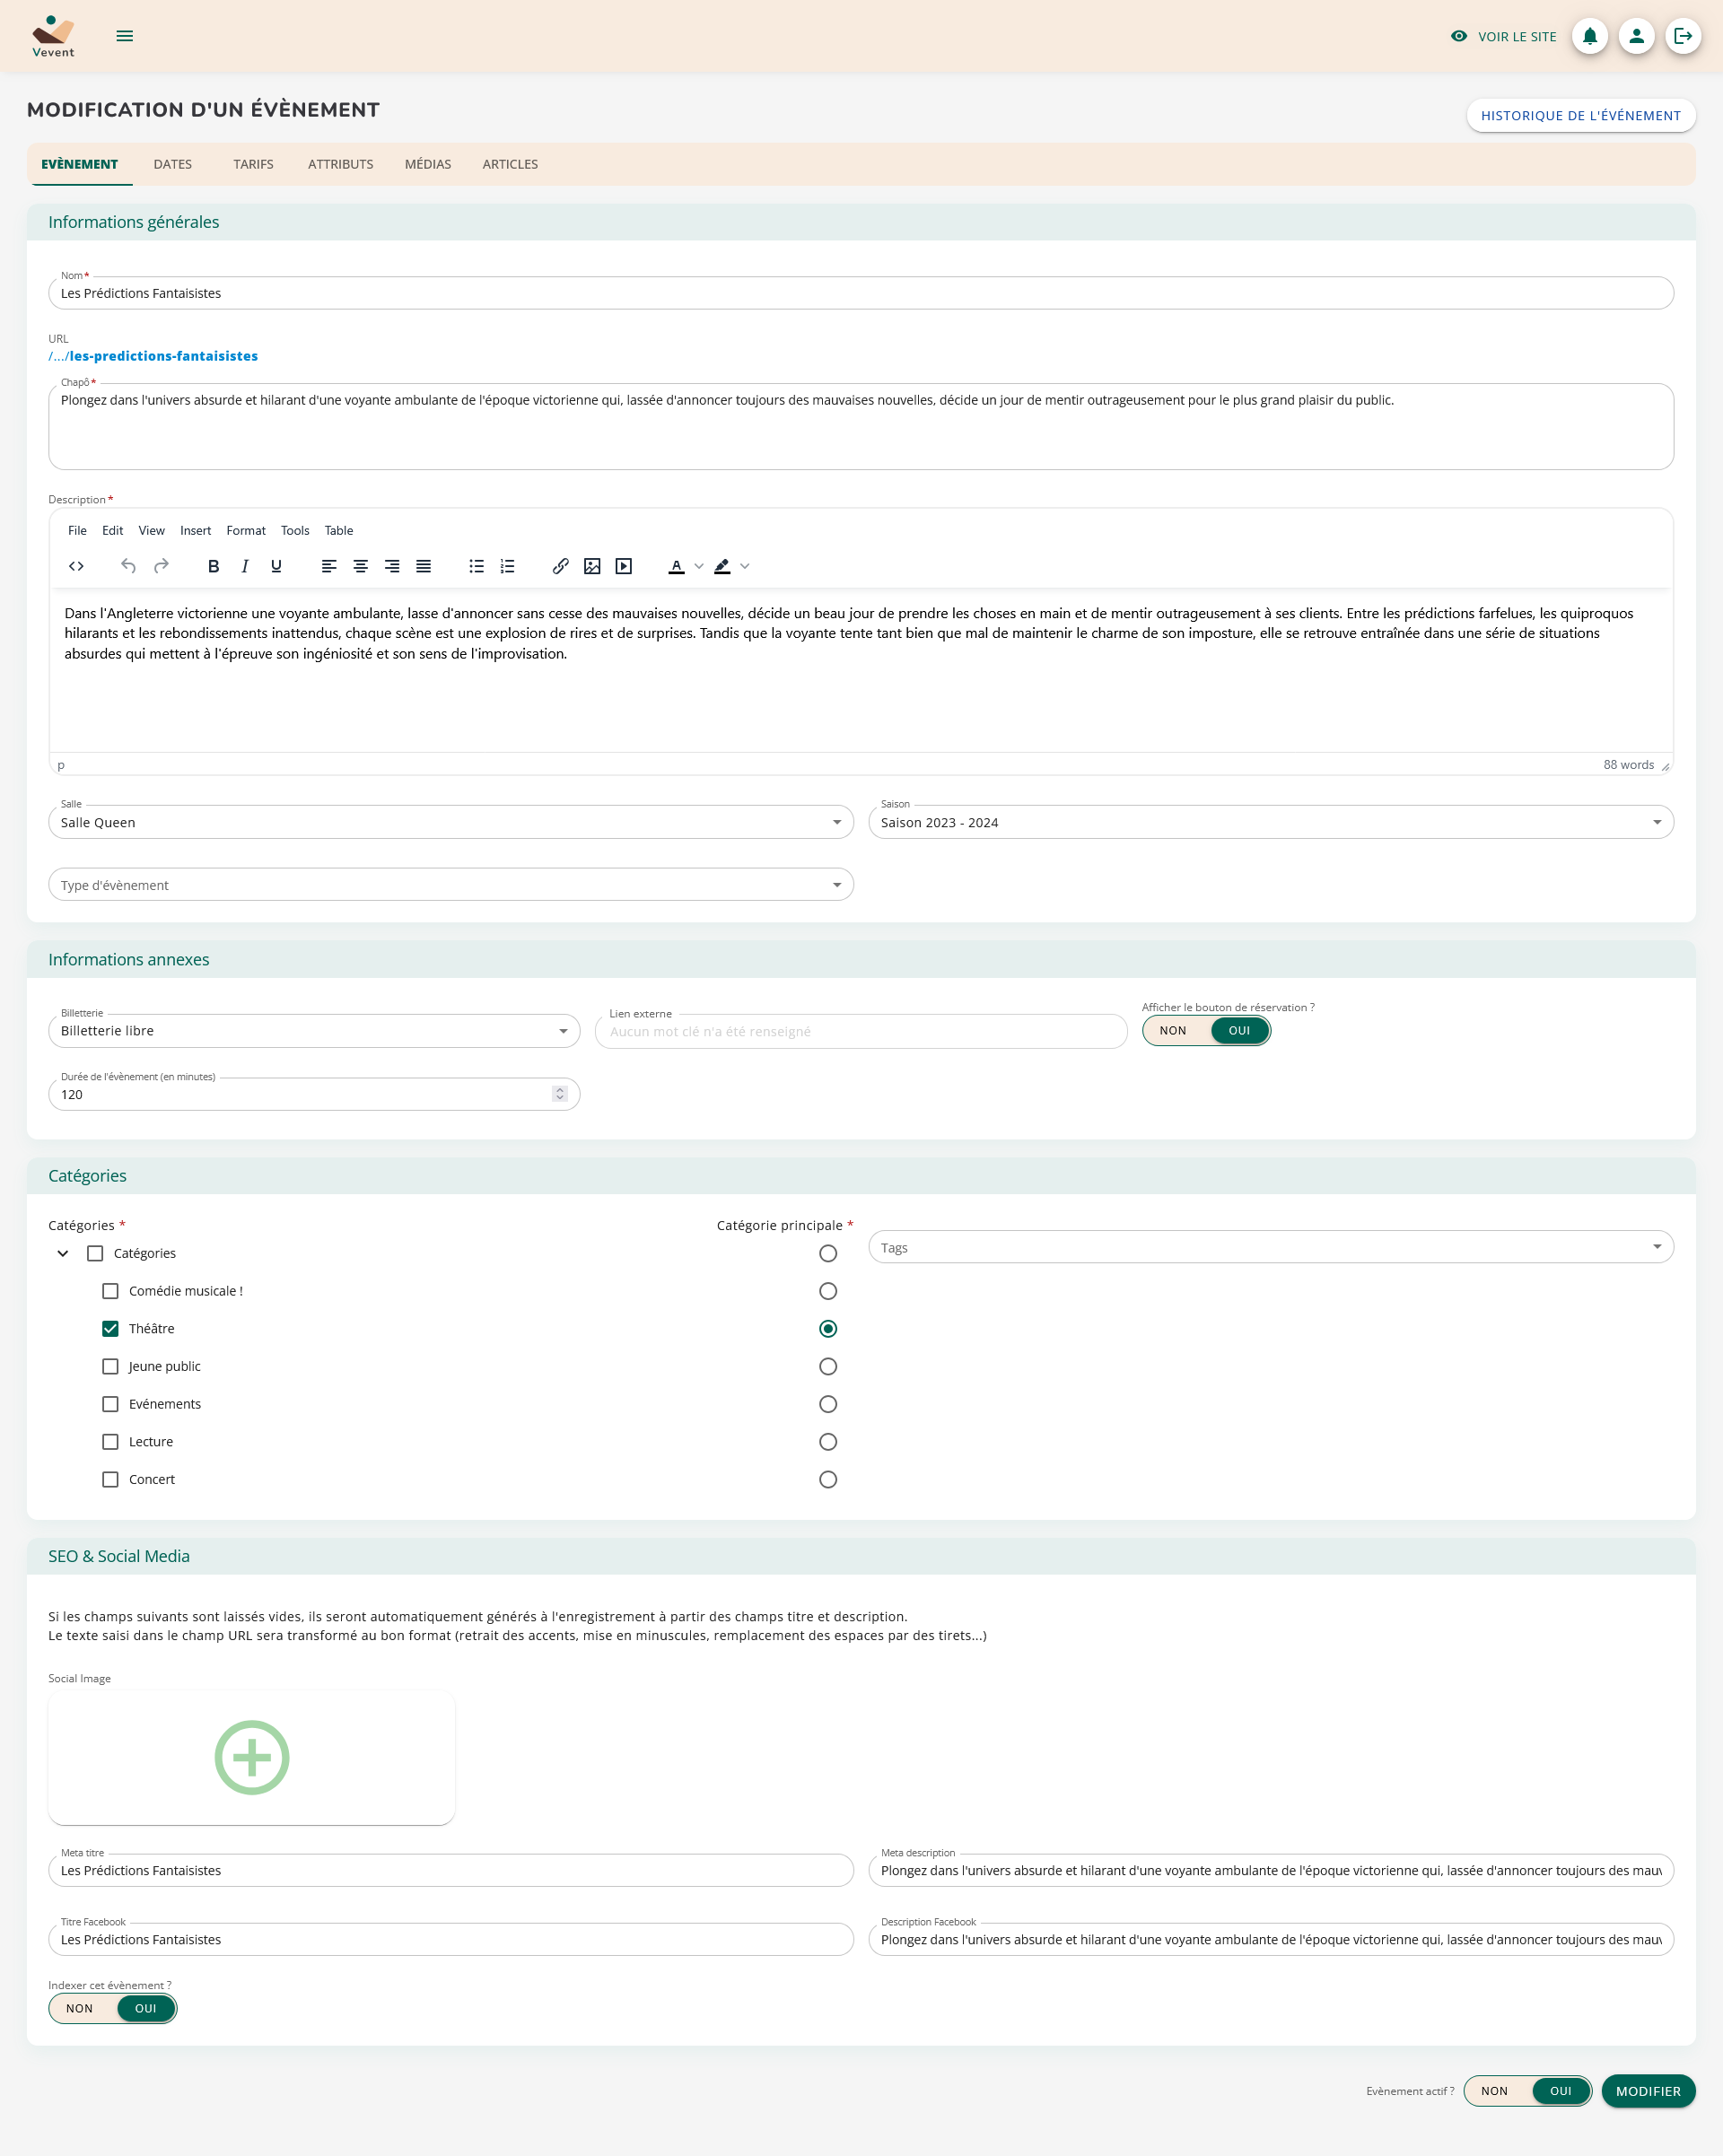Set Indexer cet évènement to NON

80,2008
